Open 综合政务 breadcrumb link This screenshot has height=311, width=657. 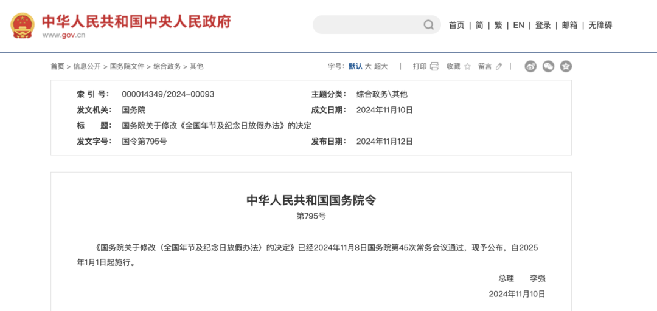coord(167,66)
